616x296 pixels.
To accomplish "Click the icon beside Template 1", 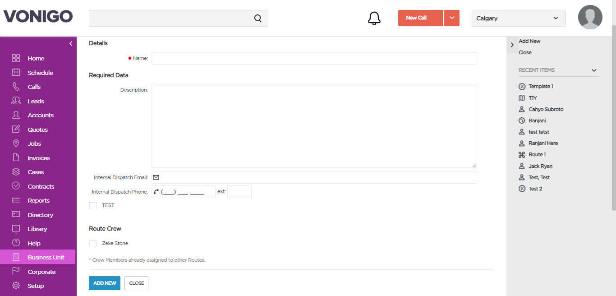I will tap(522, 86).
